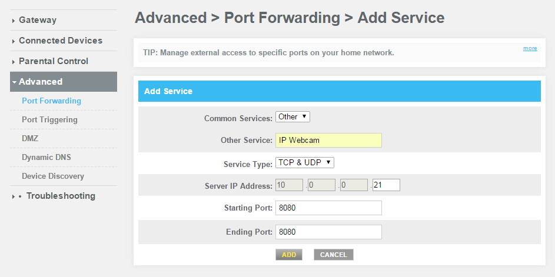This screenshot has height=277, width=555.
Task: Click the 'more' tip link
Action: click(530, 48)
